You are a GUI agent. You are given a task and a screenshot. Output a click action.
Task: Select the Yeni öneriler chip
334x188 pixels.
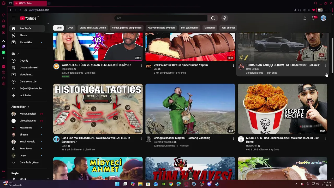point(228,28)
